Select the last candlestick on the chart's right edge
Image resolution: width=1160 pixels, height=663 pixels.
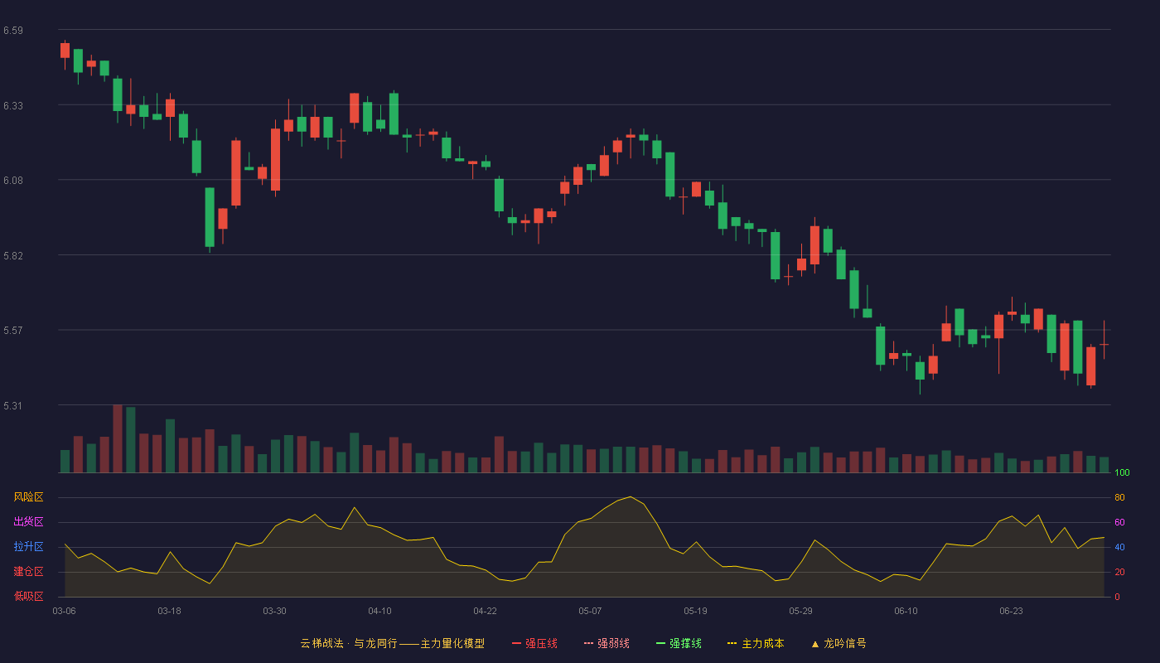coord(1104,344)
